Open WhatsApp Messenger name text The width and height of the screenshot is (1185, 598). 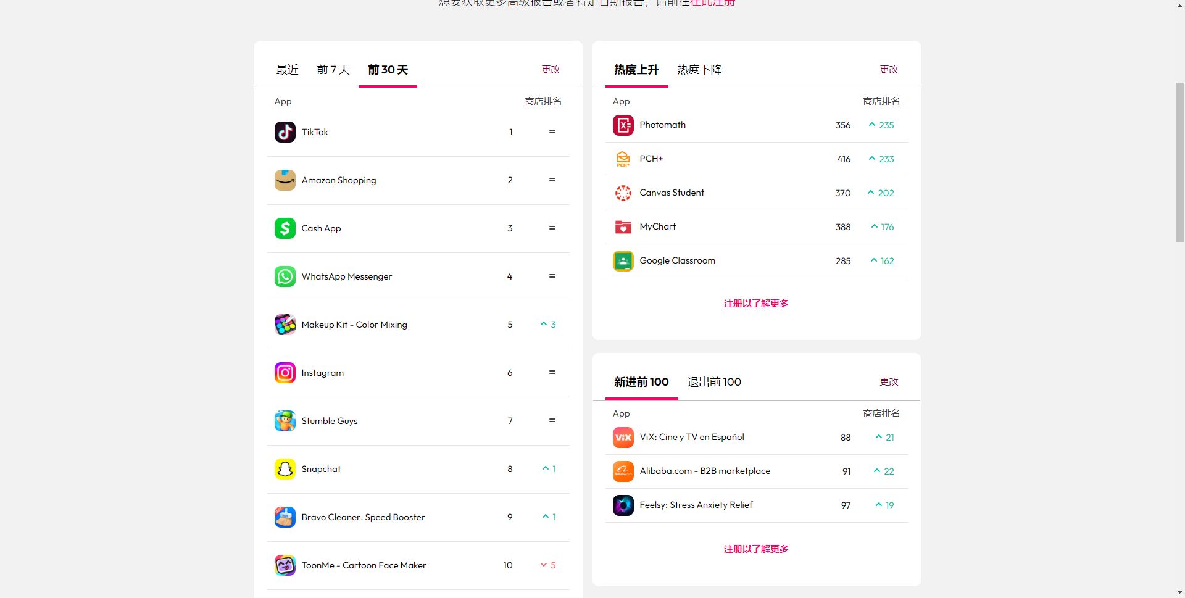coord(346,276)
